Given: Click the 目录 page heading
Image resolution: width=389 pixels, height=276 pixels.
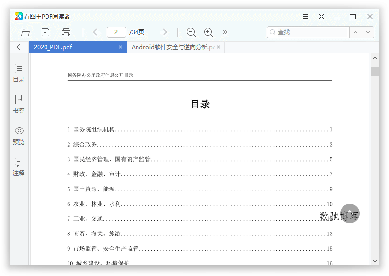Looking at the screenshot, I should click(200, 104).
